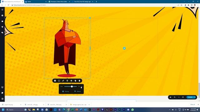Click the browser address bar

point(94,5)
